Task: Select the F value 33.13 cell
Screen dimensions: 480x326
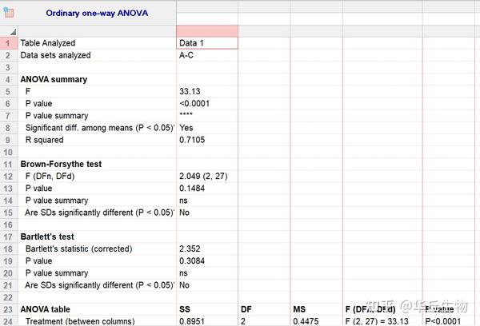Action: coord(207,91)
